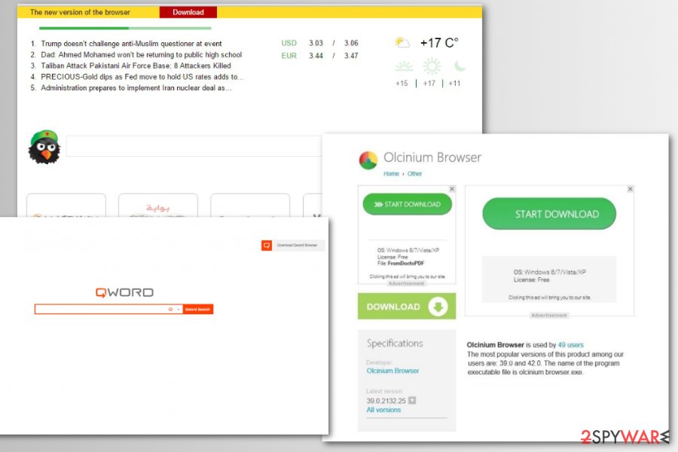678x452 pixels.
Task: Click the +17 C° current temperature
Action: (439, 43)
